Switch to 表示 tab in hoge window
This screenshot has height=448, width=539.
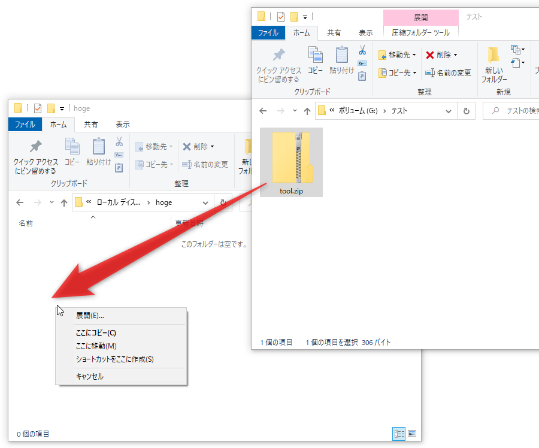pyautogui.click(x=123, y=124)
